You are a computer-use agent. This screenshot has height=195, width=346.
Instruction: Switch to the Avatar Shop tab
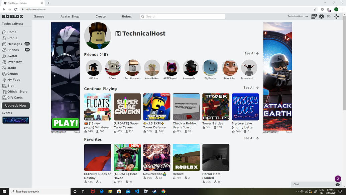(x=70, y=16)
